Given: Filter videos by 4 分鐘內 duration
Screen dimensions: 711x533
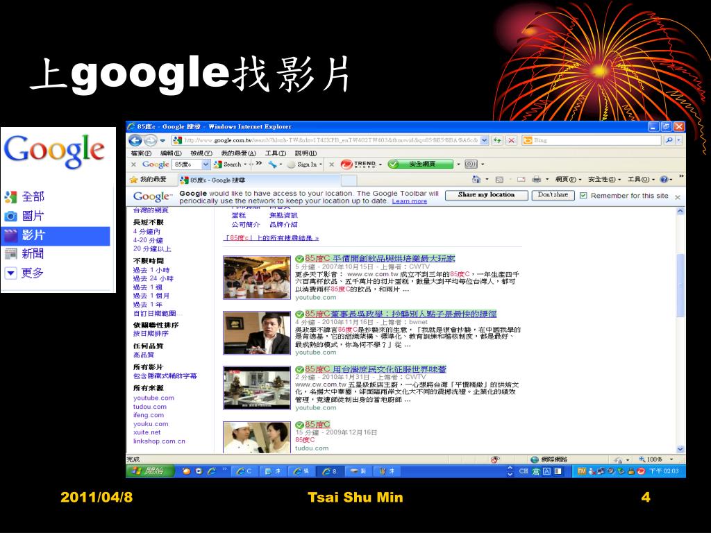Looking at the screenshot, I should [x=147, y=231].
